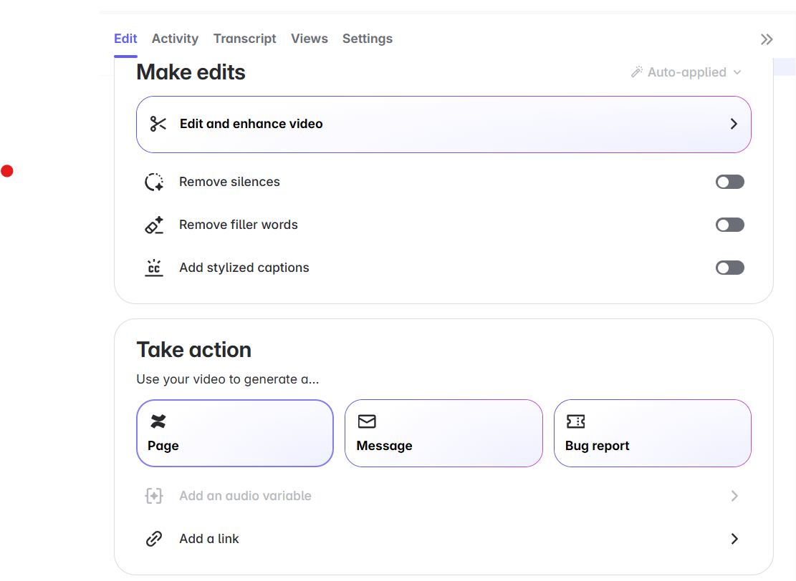Click the Remove filler words eraser icon

click(x=154, y=225)
